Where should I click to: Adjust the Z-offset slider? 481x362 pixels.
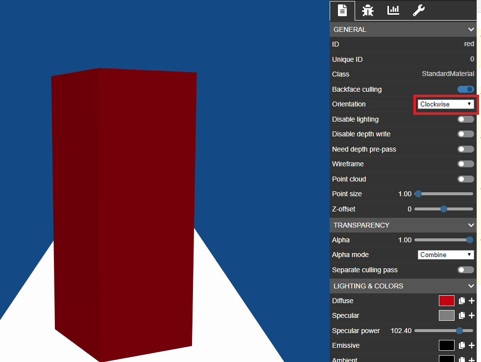click(444, 209)
